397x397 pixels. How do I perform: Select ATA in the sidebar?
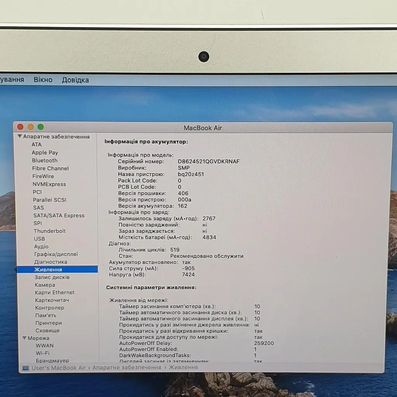pyautogui.click(x=36, y=144)
